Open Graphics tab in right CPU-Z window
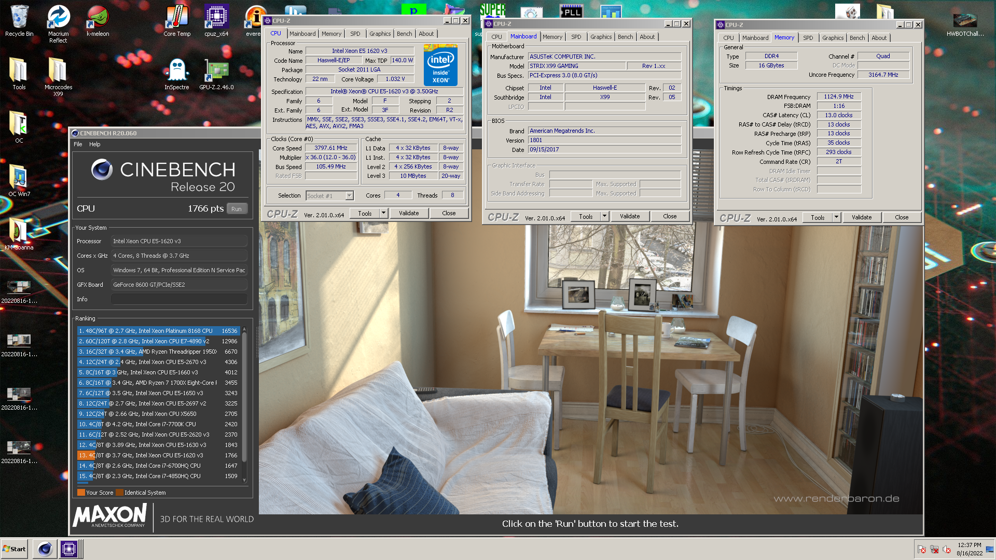Viewport: 996px width, 560px height. 833,38
